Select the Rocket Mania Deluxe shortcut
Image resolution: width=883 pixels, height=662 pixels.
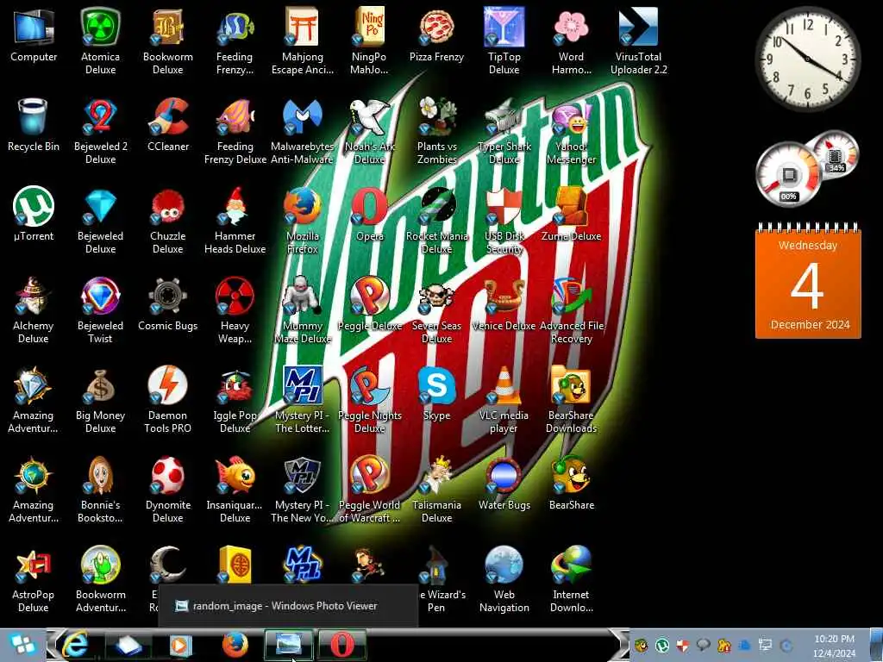[437, 221]
